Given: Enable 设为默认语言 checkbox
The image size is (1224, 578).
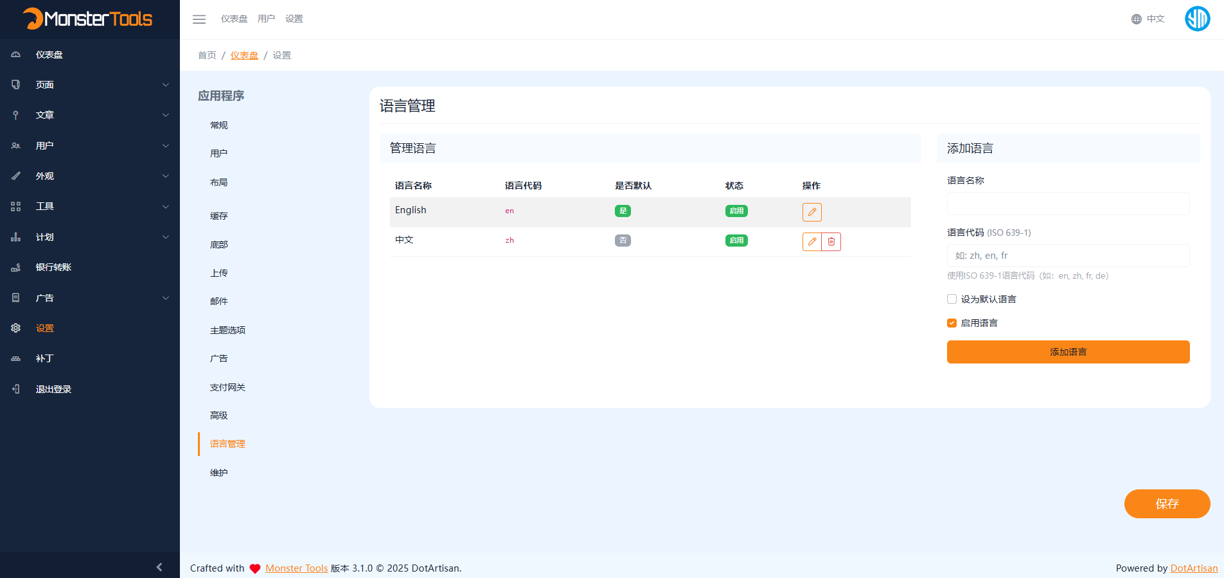Looking at the screenshot, I should pos(952,299).
